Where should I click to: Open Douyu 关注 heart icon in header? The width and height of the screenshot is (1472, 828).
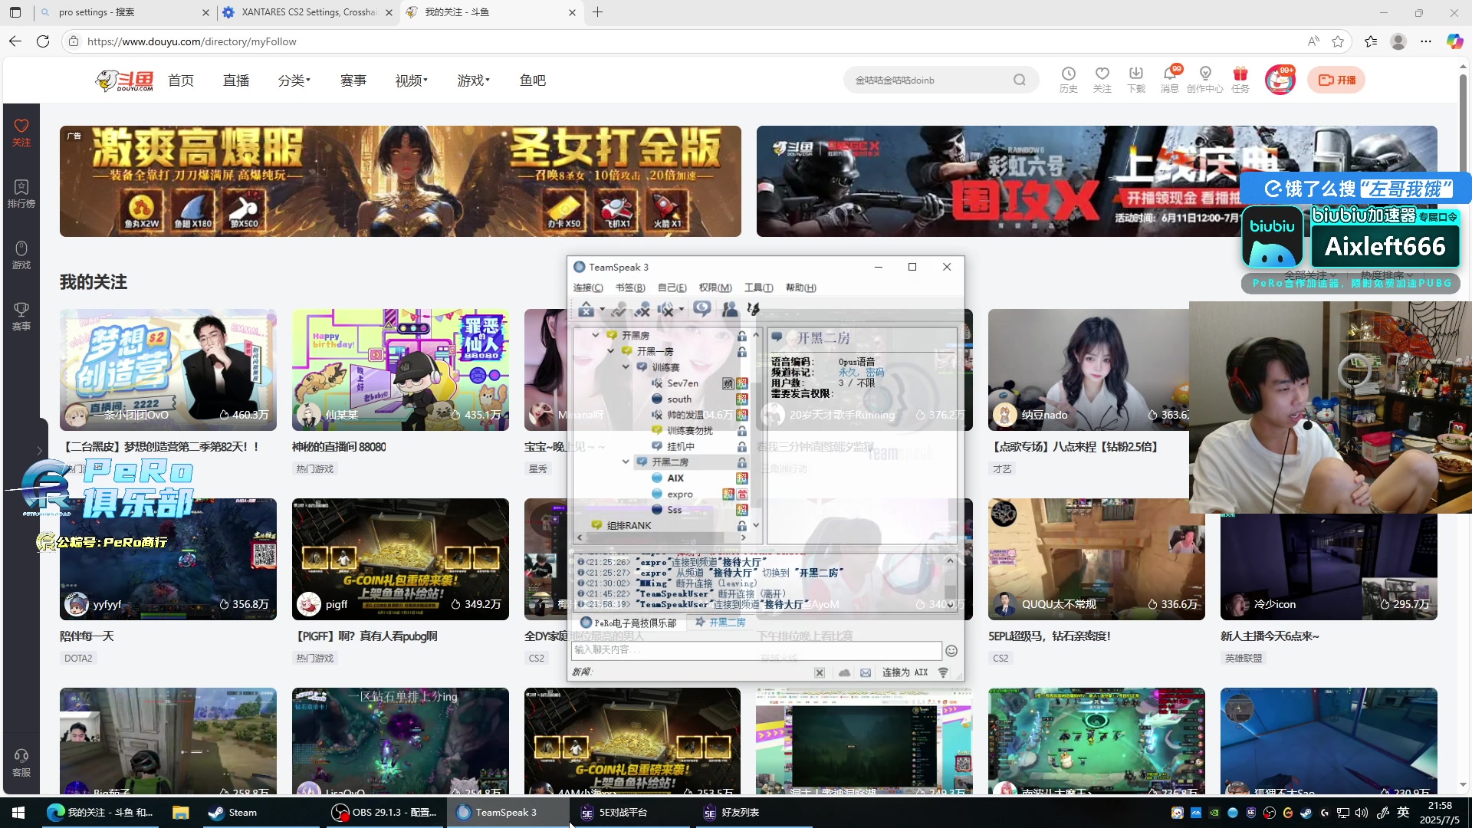coord(1102,79)
